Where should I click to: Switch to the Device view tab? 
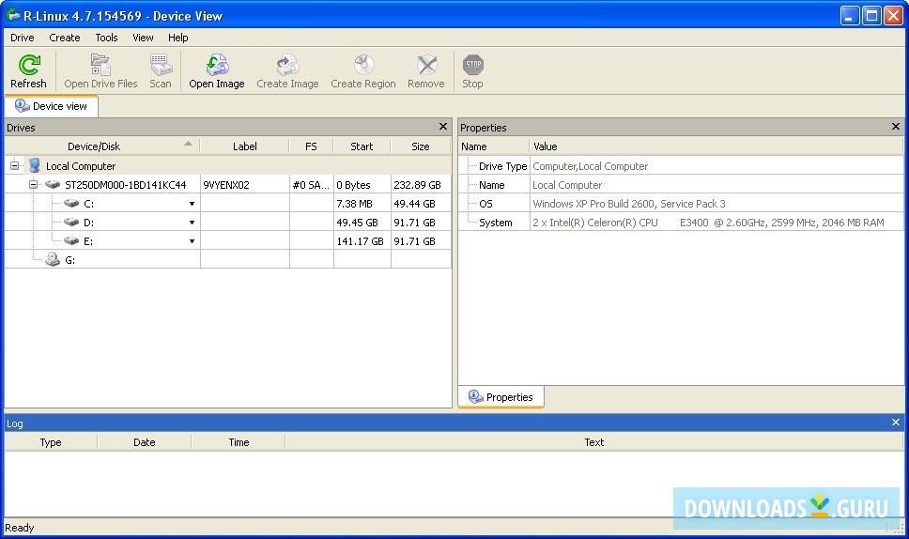[52, 106]
